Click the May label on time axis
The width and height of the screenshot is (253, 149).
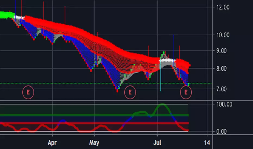coord(94,143)
